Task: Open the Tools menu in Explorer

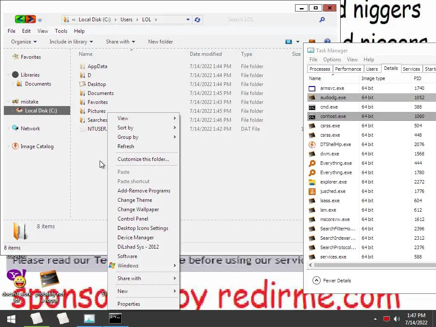Action: [61, 31]
